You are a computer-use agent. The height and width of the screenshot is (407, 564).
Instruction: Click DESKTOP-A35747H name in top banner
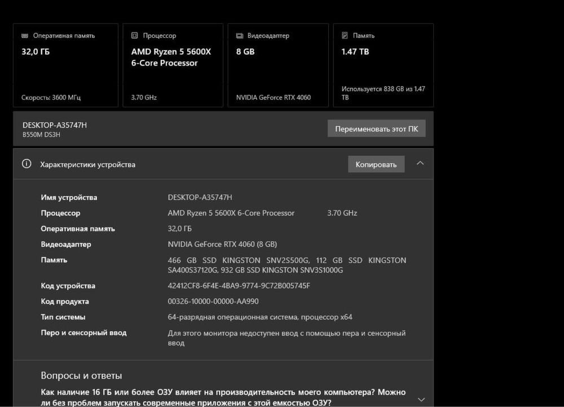(55, 125)
